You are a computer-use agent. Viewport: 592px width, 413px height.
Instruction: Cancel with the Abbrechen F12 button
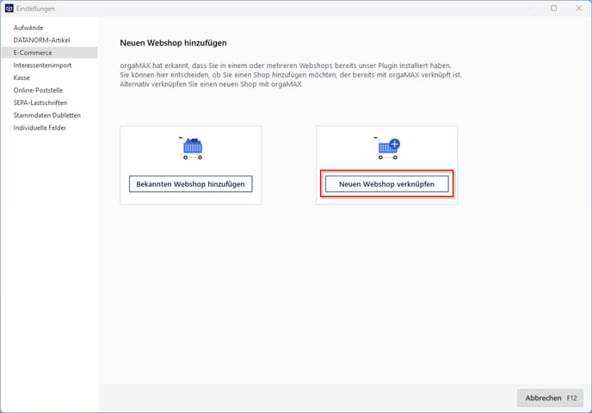point(550,398)
